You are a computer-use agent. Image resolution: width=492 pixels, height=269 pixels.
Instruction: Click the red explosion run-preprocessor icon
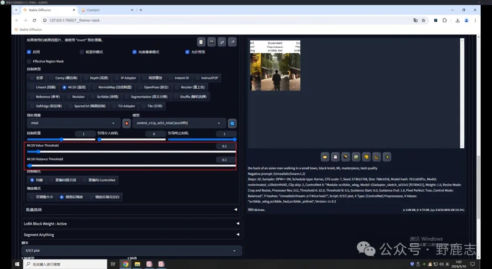(x=127, y=123)
